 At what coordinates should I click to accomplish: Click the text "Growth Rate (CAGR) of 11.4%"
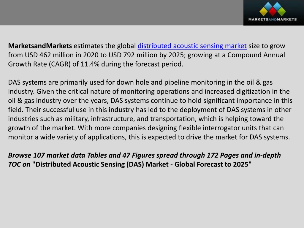(54, 64)
